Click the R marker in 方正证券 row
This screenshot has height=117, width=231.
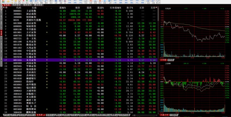[47, 32]
